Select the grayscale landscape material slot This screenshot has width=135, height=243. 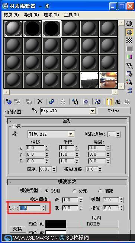click(x=89, y=80)
